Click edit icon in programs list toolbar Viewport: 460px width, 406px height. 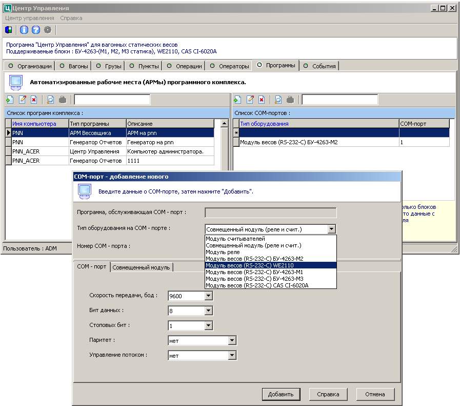pos(22,100)
